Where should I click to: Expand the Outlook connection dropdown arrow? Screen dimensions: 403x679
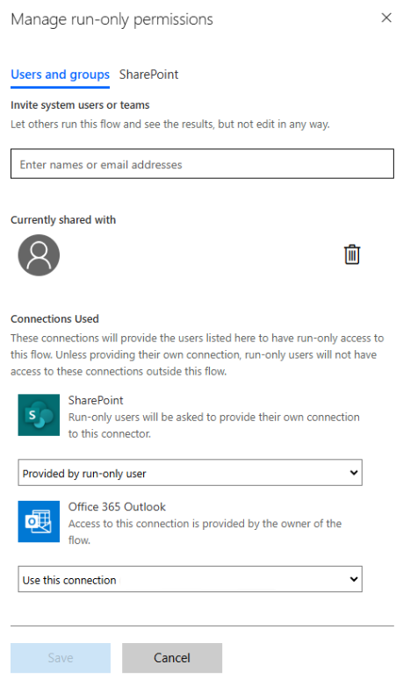(354, 579)
